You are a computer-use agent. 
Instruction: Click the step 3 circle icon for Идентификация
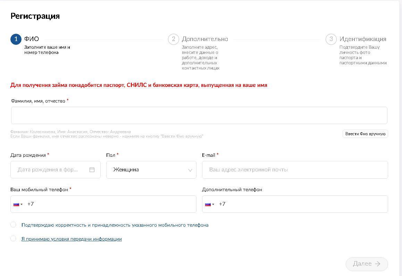(331, 39)
